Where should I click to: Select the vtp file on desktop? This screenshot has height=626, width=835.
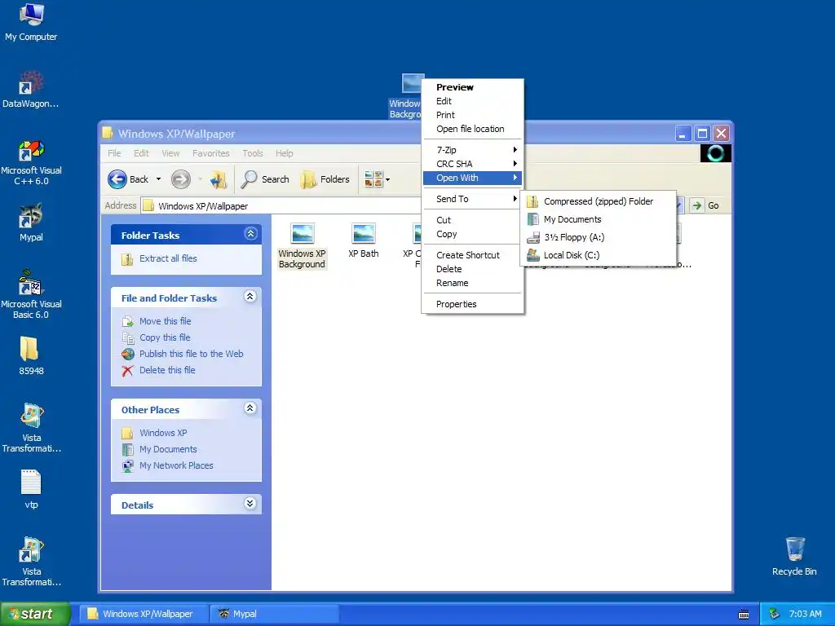31,489
